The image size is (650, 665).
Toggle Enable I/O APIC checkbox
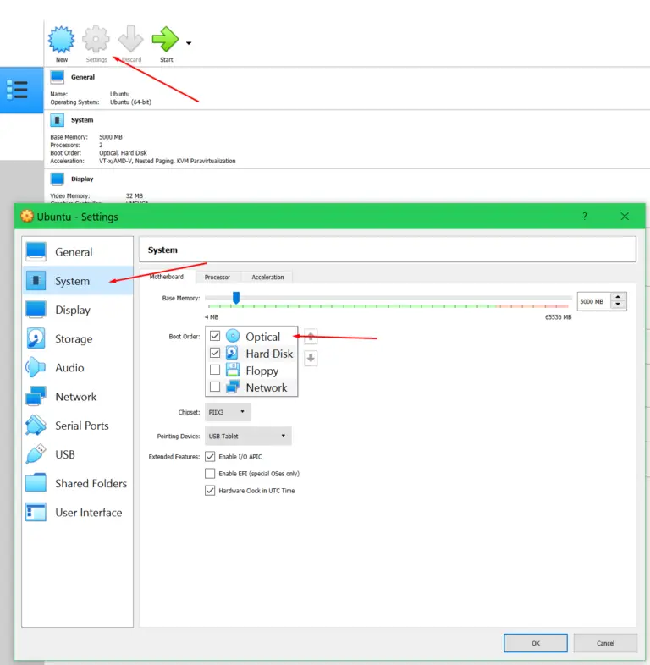click(210, 457)
